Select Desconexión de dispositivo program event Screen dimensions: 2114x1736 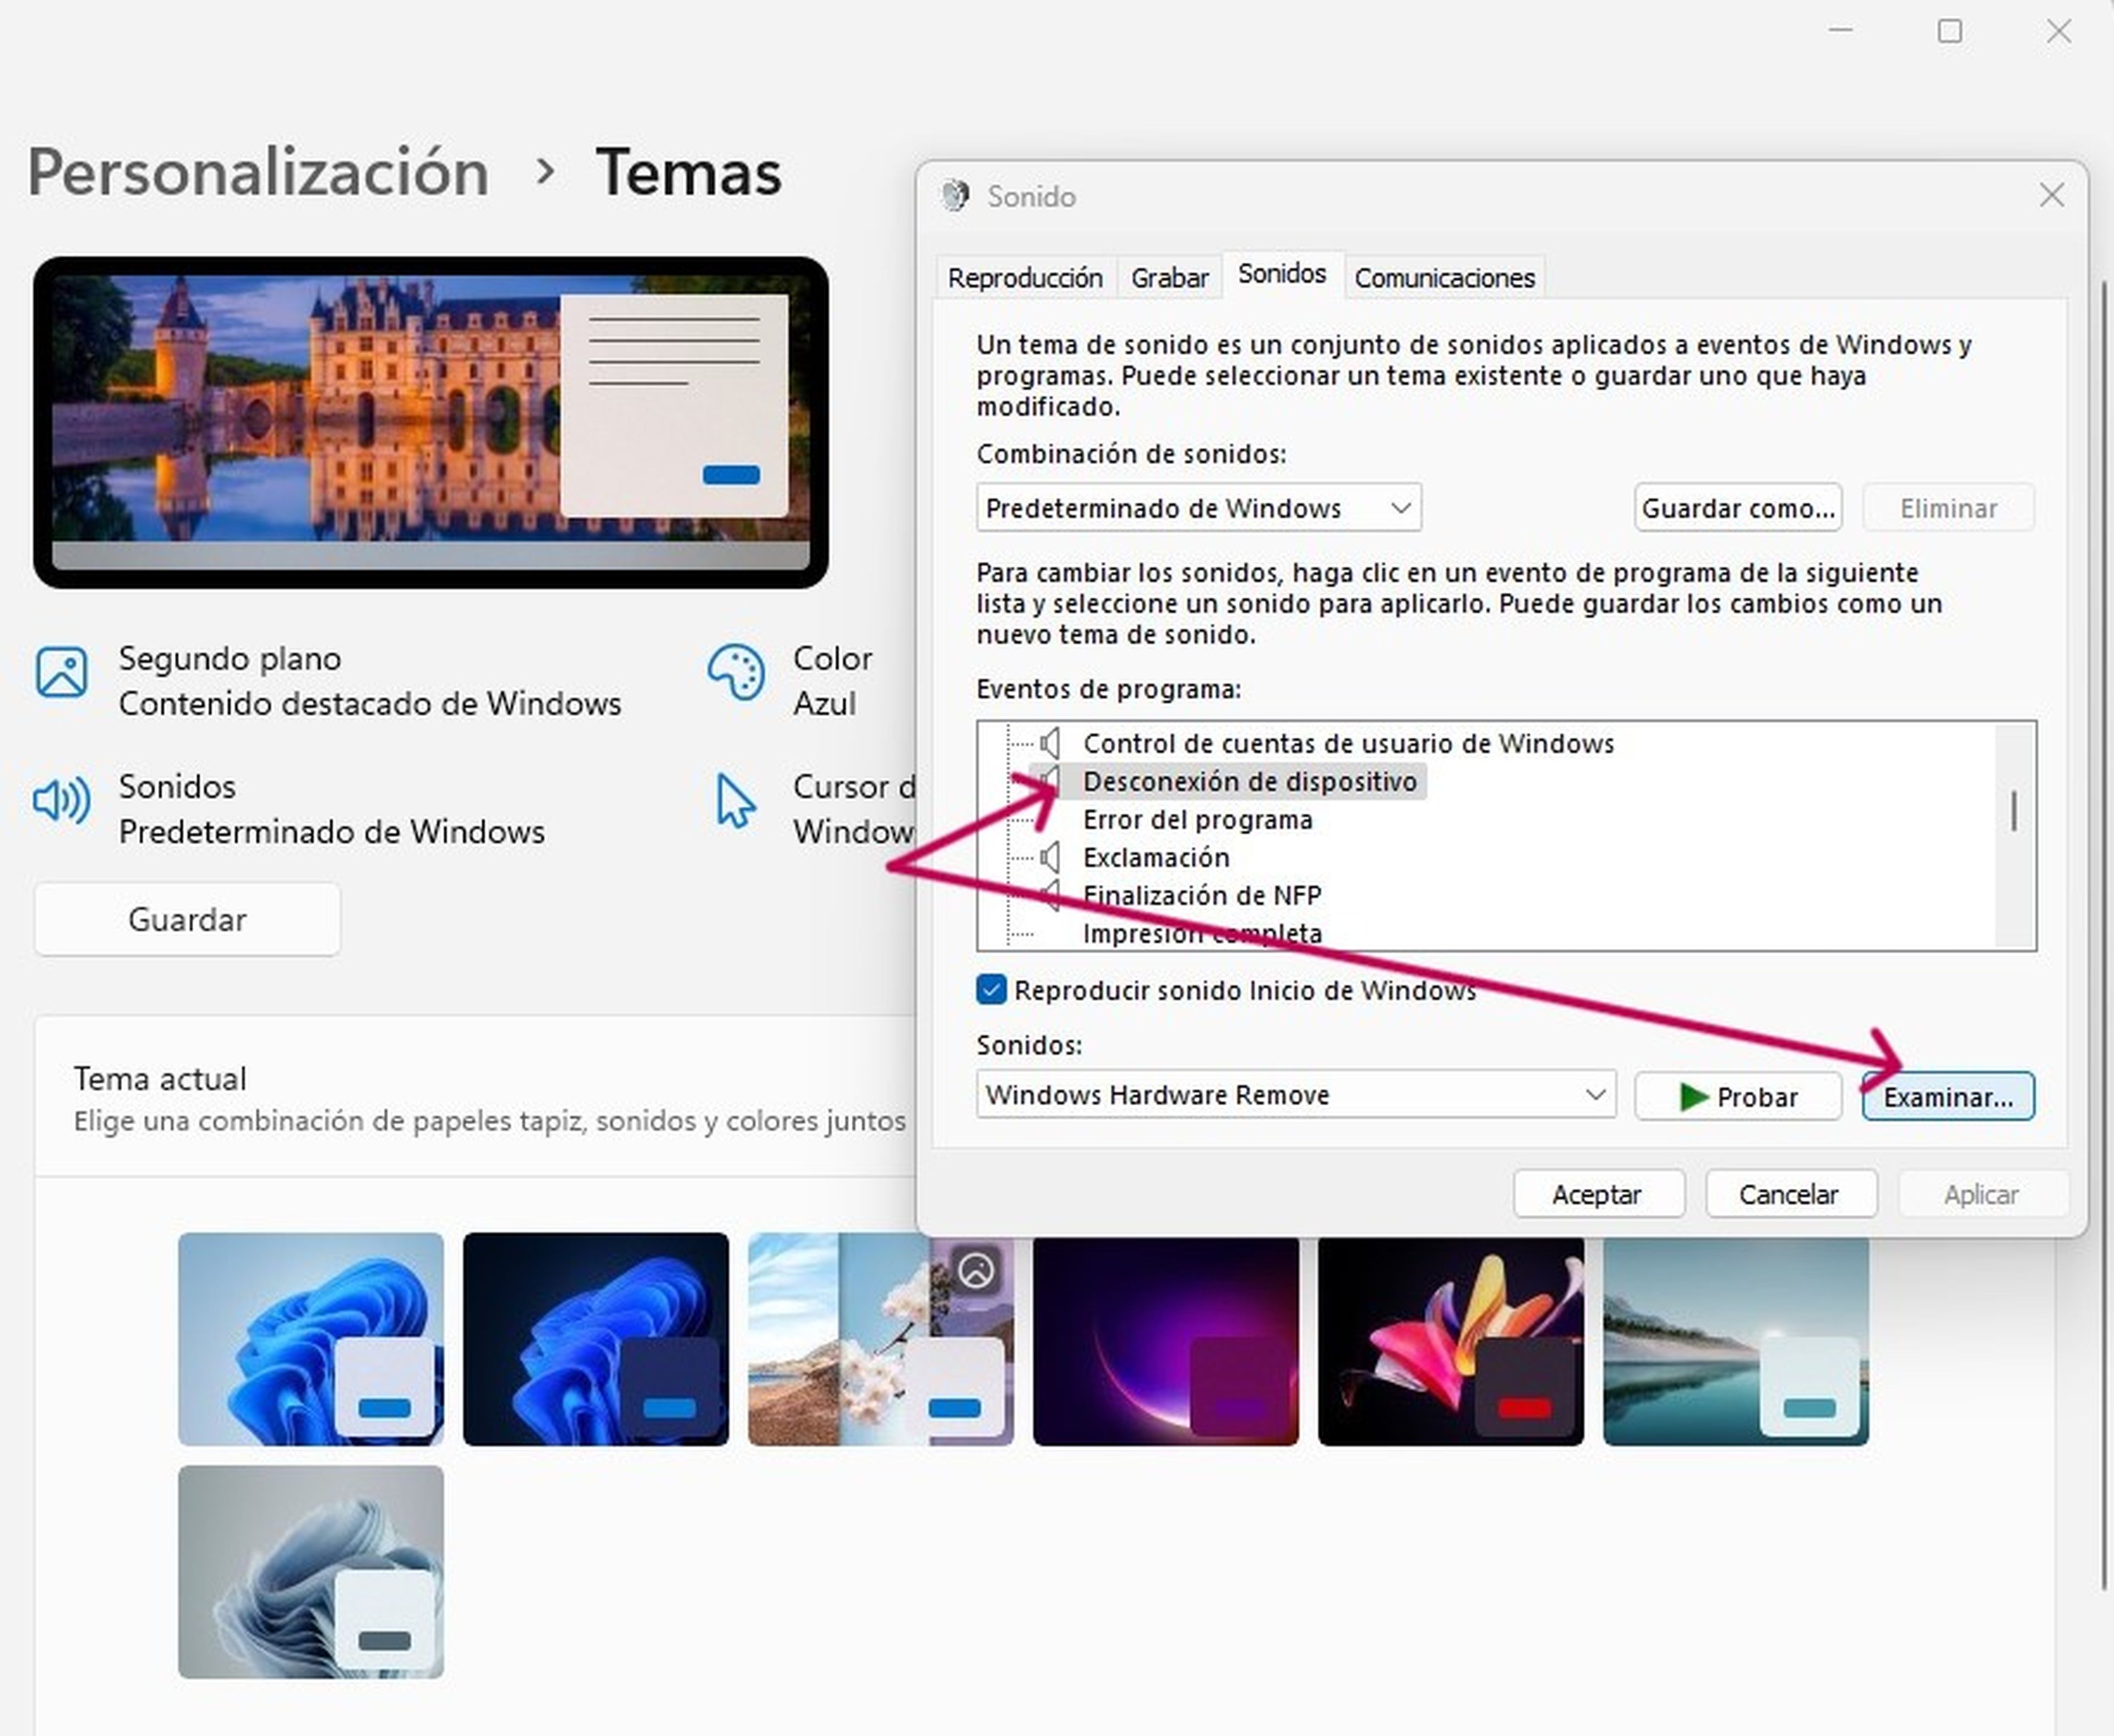1254,779
